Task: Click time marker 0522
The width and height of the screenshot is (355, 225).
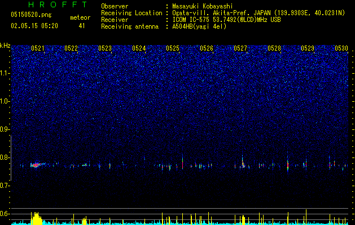Action: click(71, 48)
